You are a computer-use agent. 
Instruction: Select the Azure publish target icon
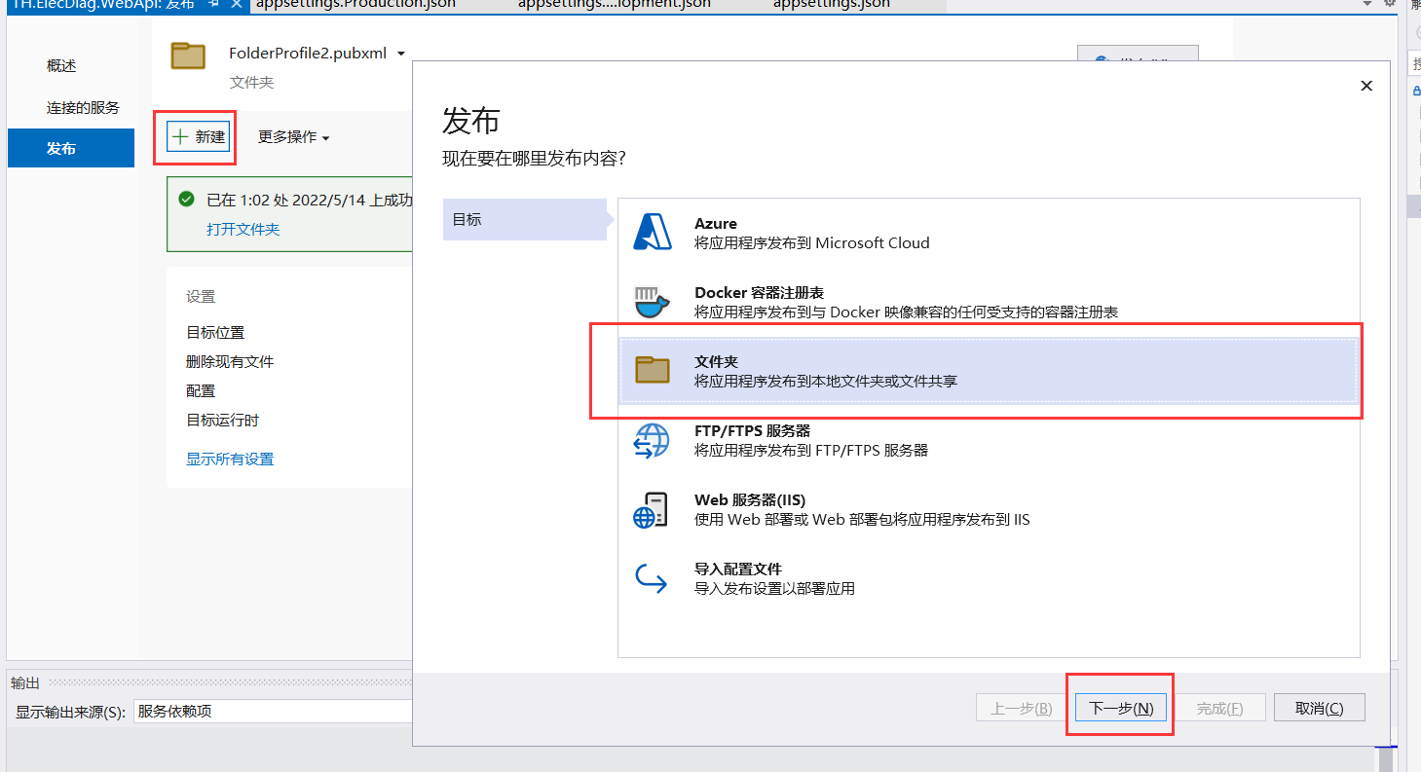click(x=653, y=233)
